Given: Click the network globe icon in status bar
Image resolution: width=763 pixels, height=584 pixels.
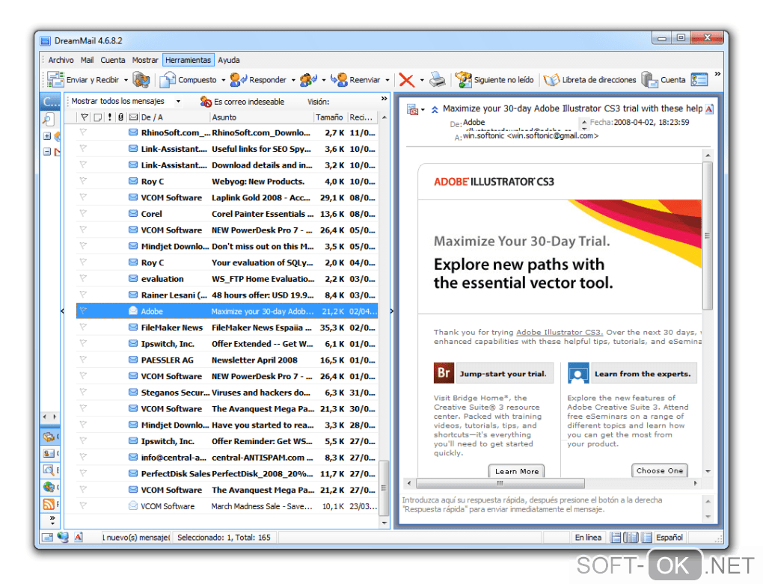Looking at the screenshot, I should coord(63,537).
